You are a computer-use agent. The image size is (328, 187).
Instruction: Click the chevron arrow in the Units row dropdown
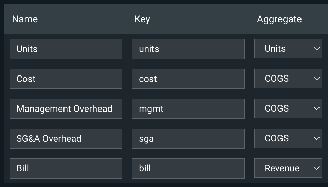(317, 49)
